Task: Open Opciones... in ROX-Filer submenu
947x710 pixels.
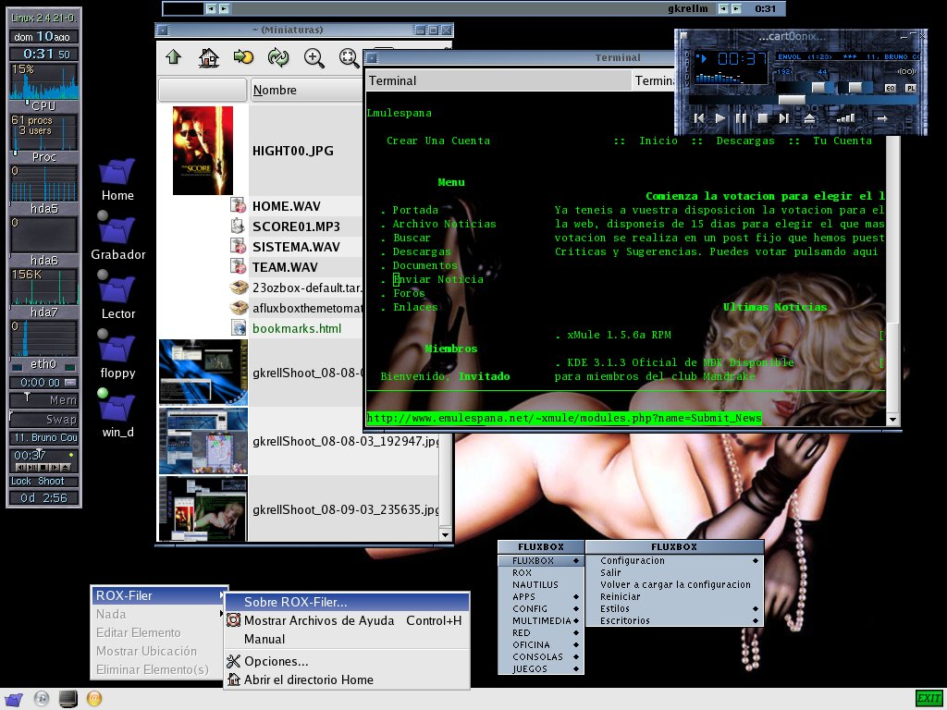Action: point(348,661)
